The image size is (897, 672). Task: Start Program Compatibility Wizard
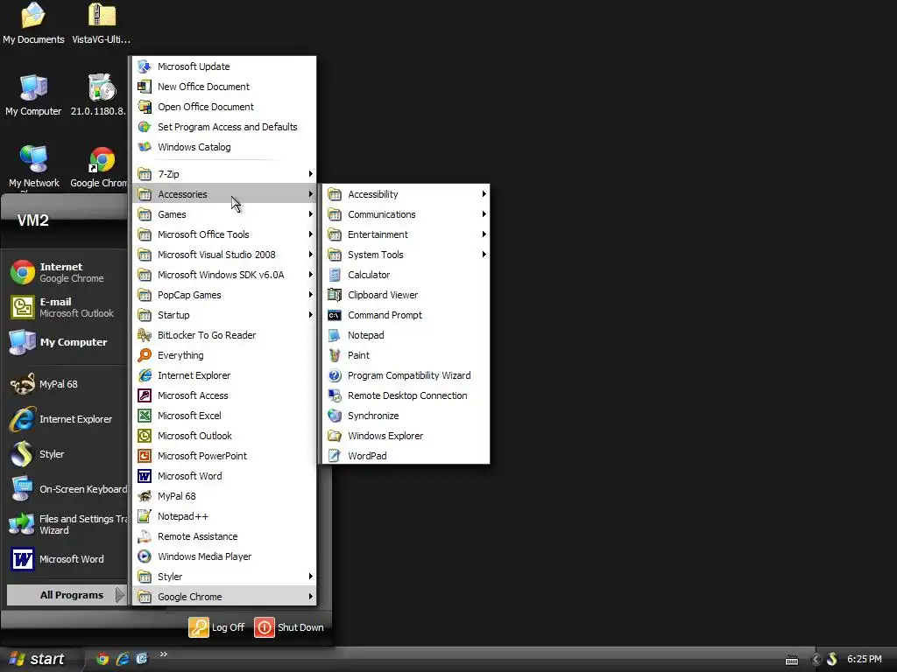tap(406, 375)
